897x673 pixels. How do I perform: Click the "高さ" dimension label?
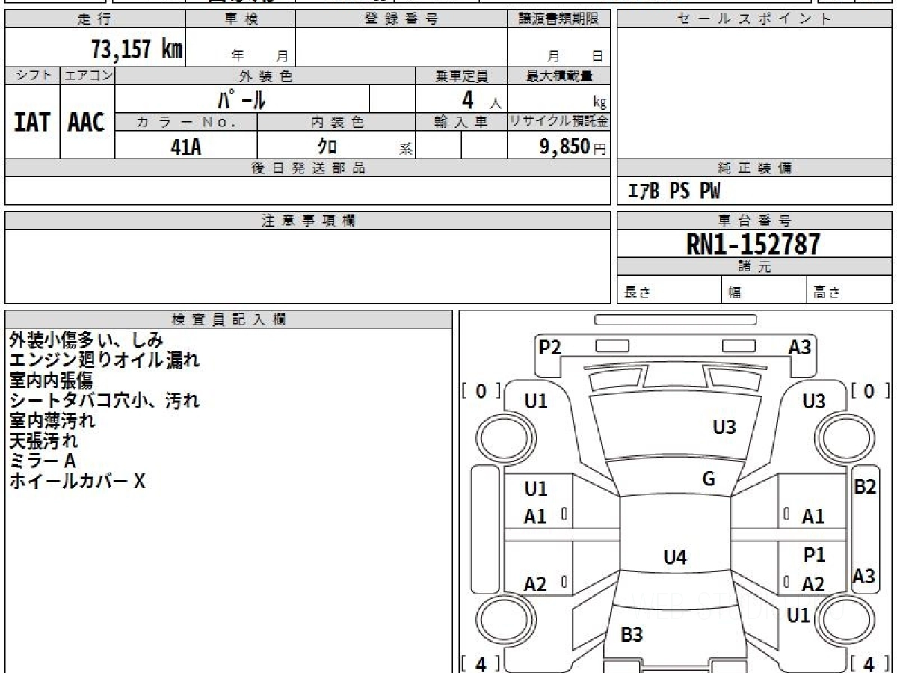[827, 293]
